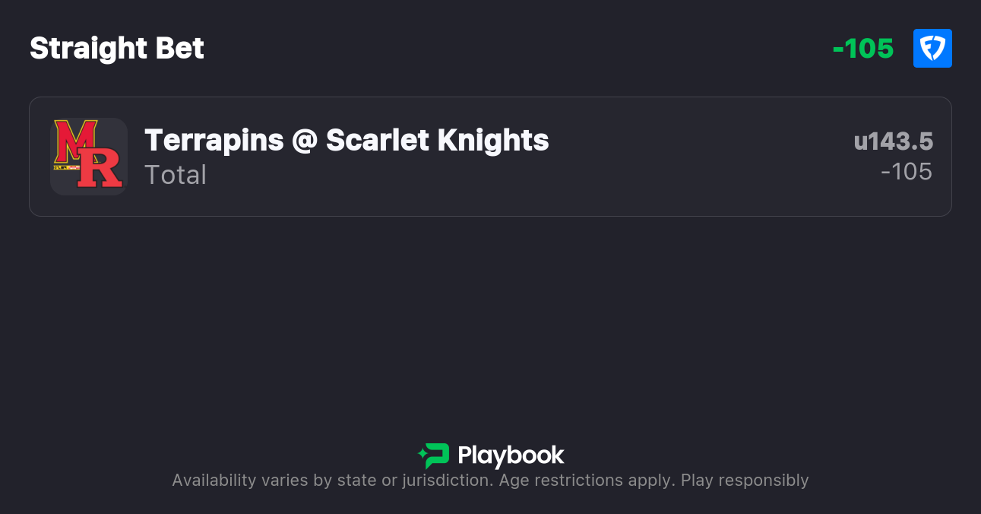Image resolution: width=981 pixels, height=514 pixels.
Task: Click the Total market label
Action: click(x=176, y=175)
